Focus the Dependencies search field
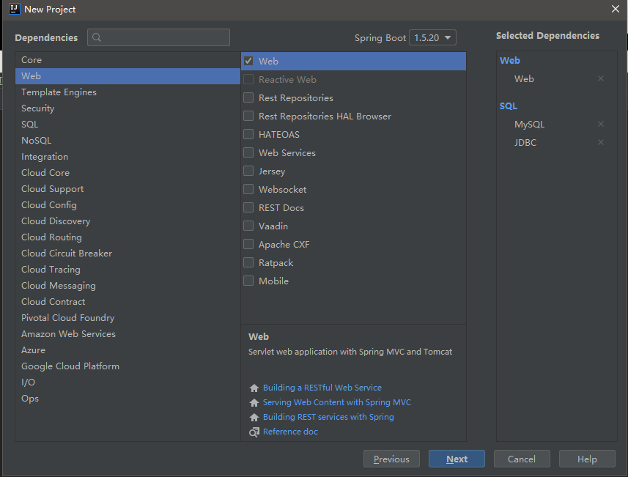This screenshot has height=477, width=628. (x=158, y=37)
